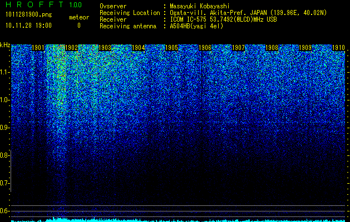Click the 0.6 kHz axis label

(4, 211)
